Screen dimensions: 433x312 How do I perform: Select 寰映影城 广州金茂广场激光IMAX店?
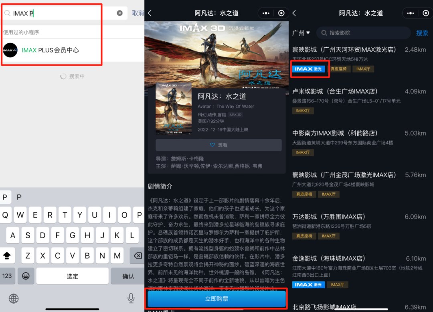coord(344,175)
